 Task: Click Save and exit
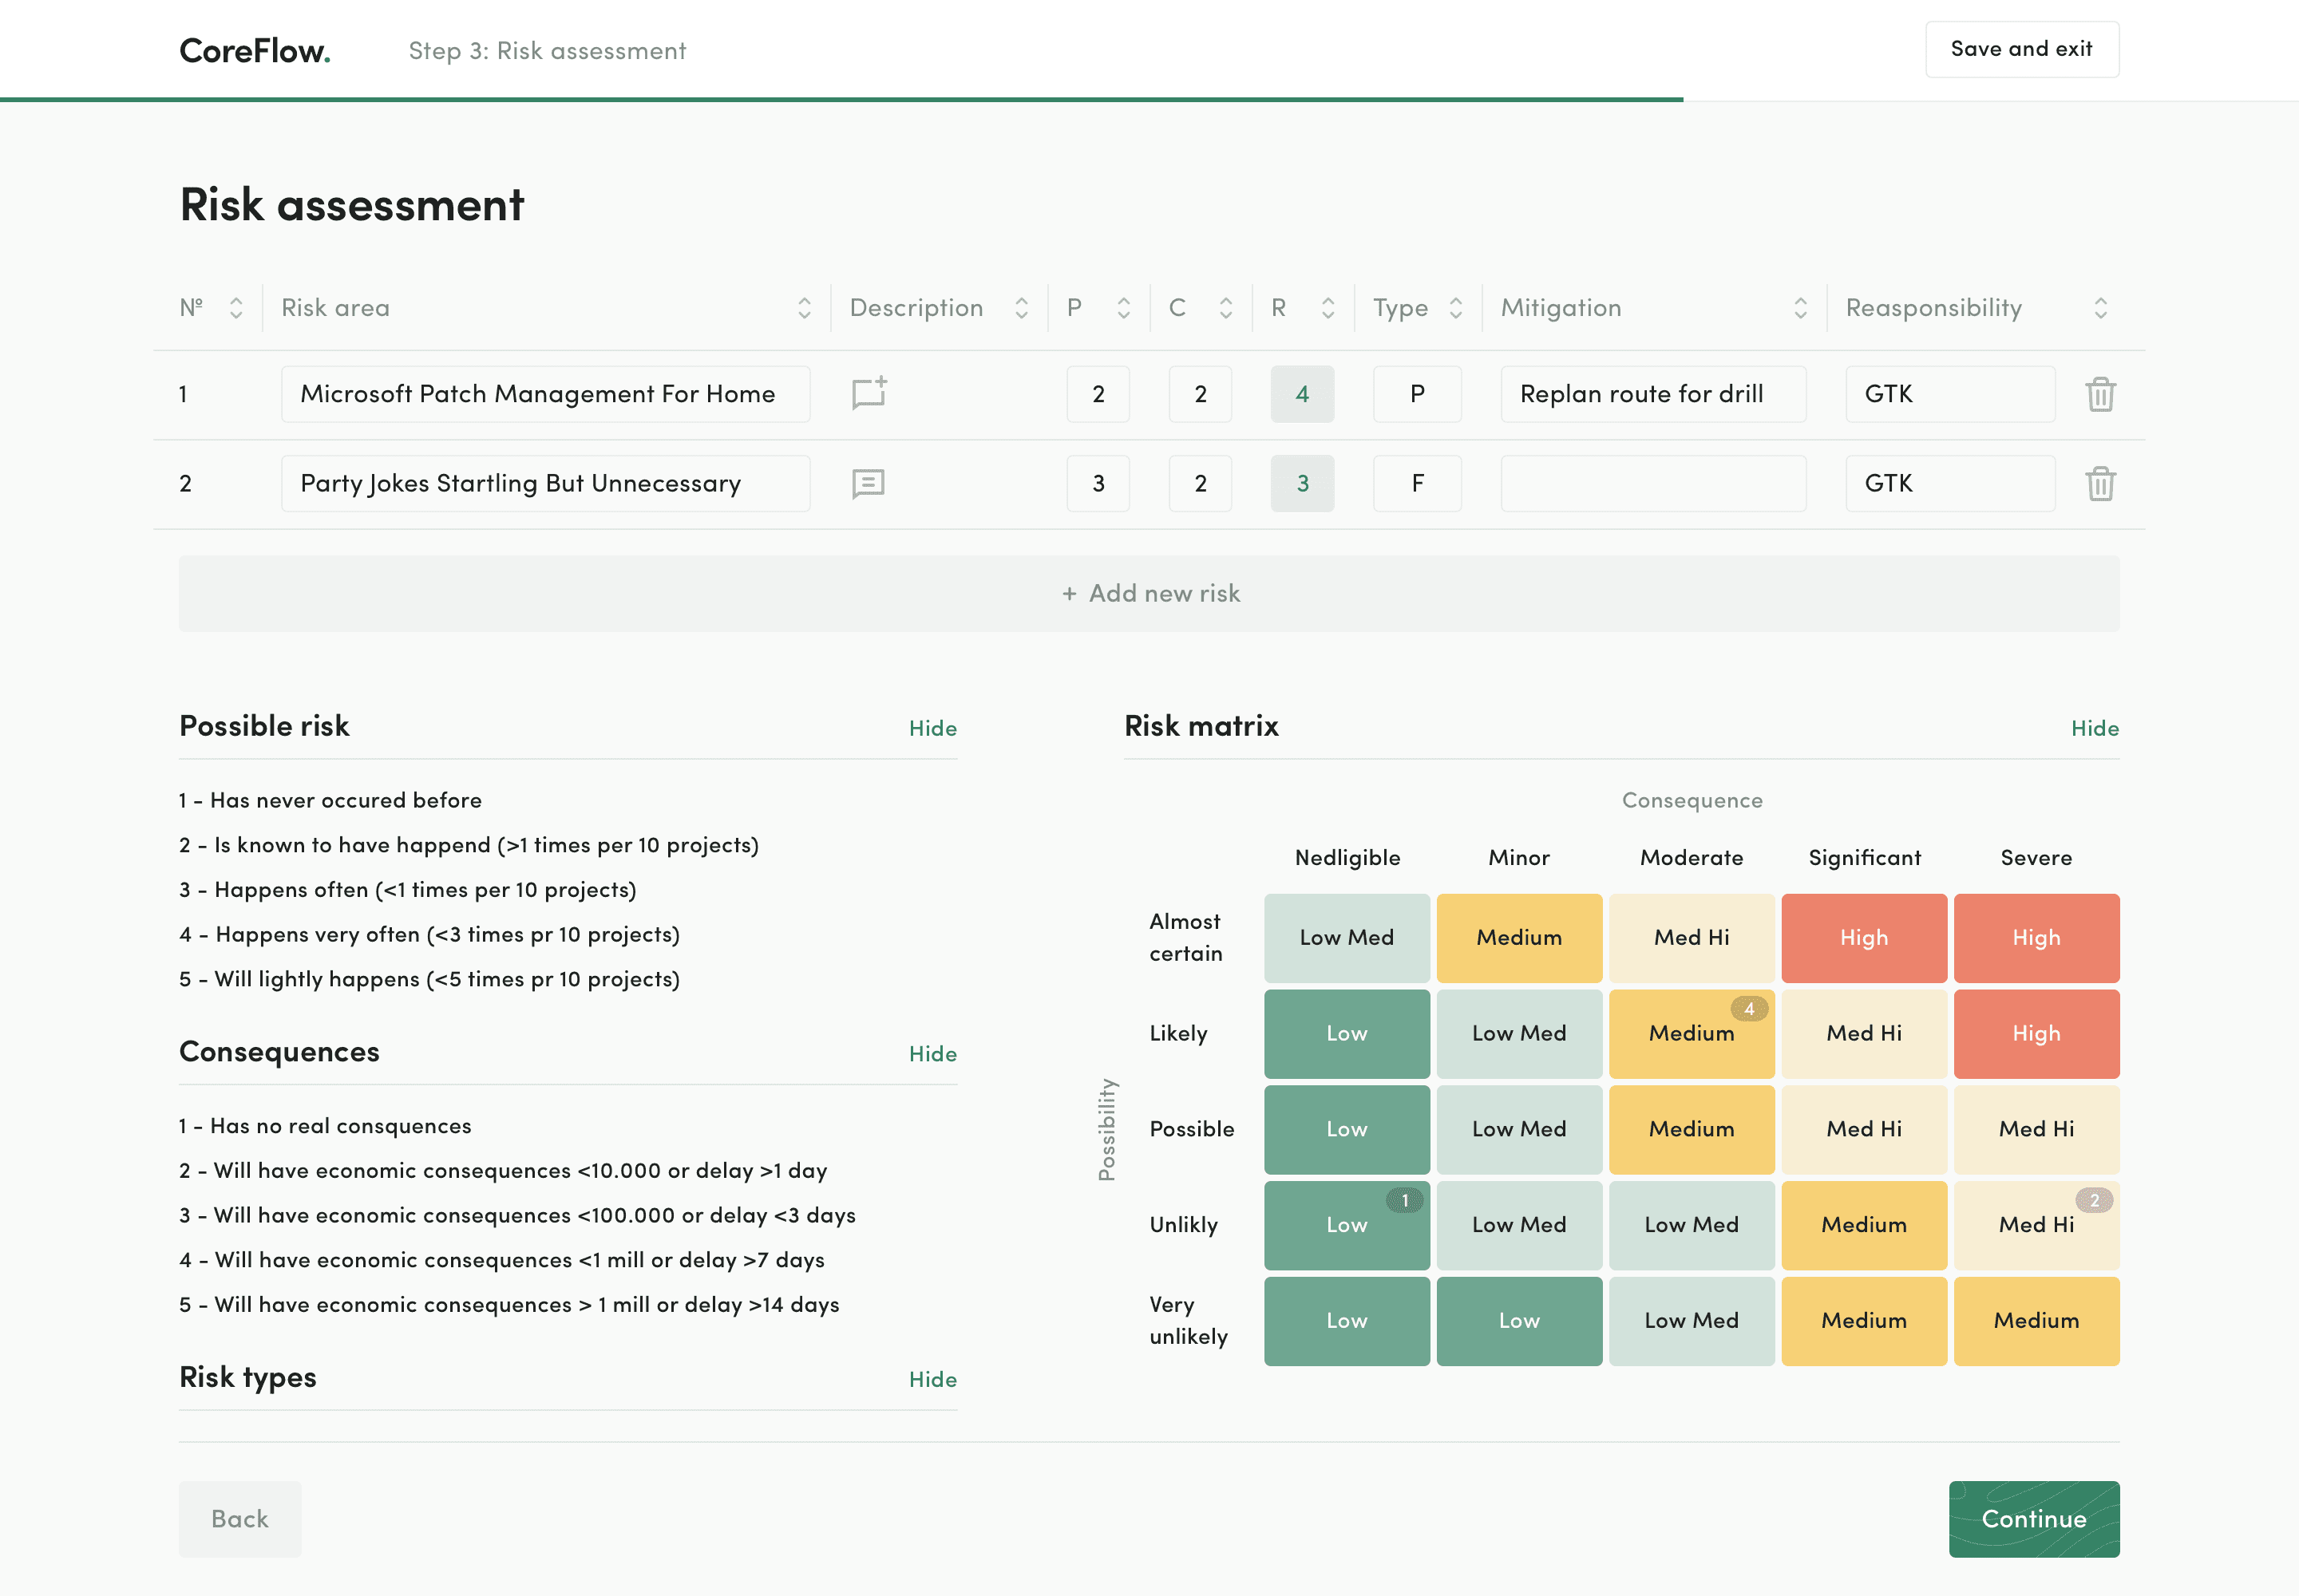[x=2021, y=49]
